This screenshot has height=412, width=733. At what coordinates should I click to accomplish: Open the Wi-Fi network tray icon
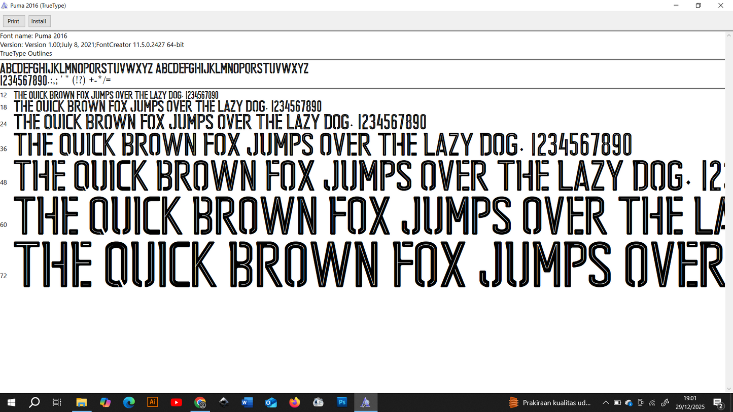[652, 403]
